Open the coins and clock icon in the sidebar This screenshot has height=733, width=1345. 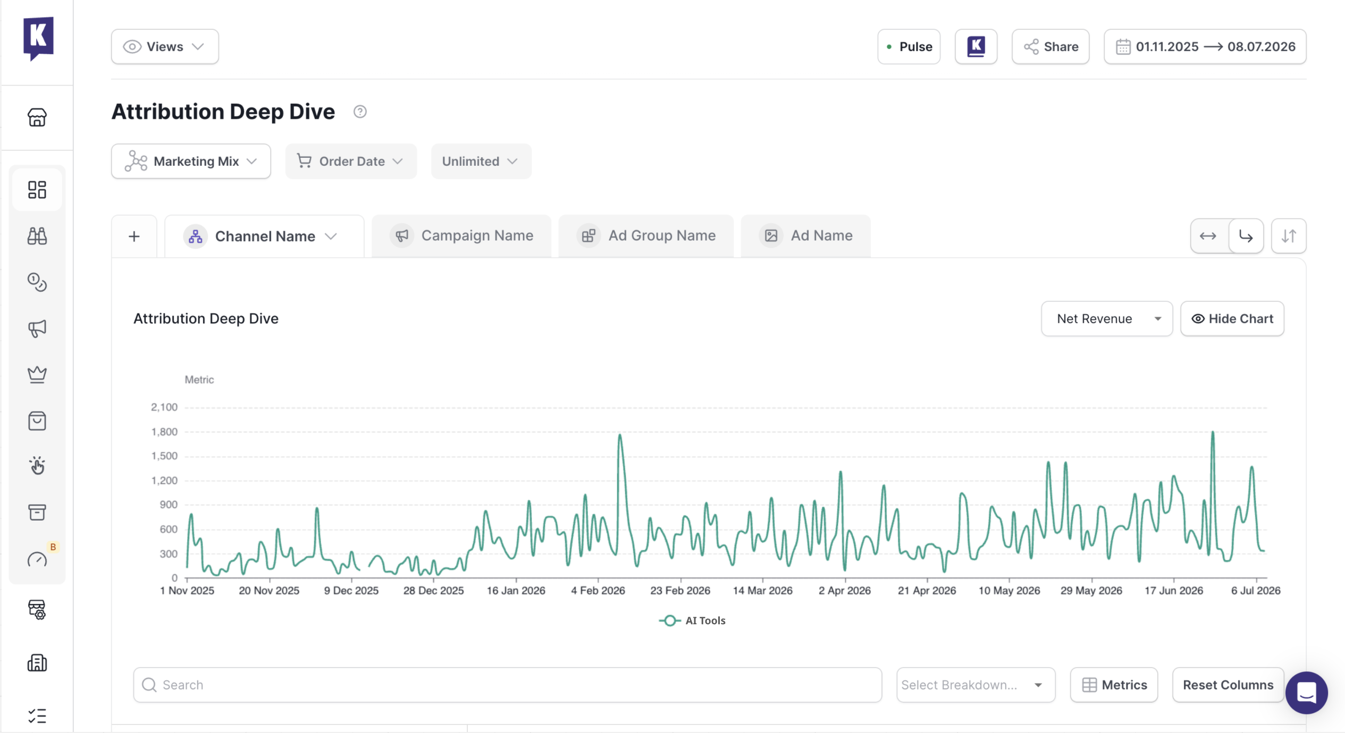pyautogui.click(x=37, y=282)
